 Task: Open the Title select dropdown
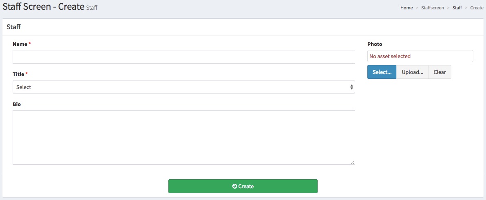183,87
